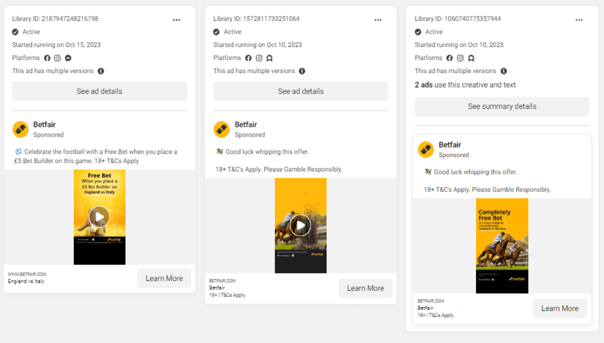Open the three-dot menu for ad 2187947248216798

coord(176,20)
